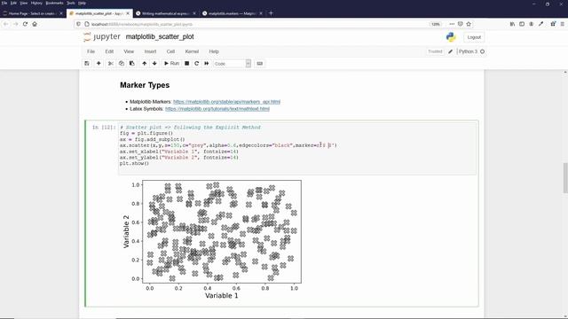Viewport: 568px width, 319px height.
Task: Restart kernel and run all cells
Action: point(207,63)
